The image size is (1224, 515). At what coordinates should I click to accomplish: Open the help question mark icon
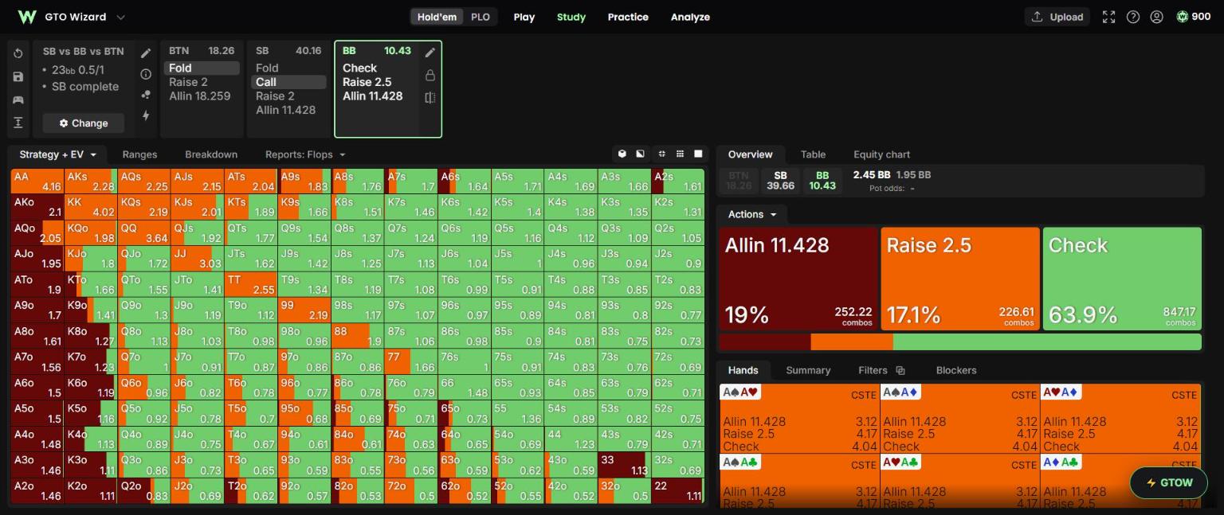pos(1132,17)
